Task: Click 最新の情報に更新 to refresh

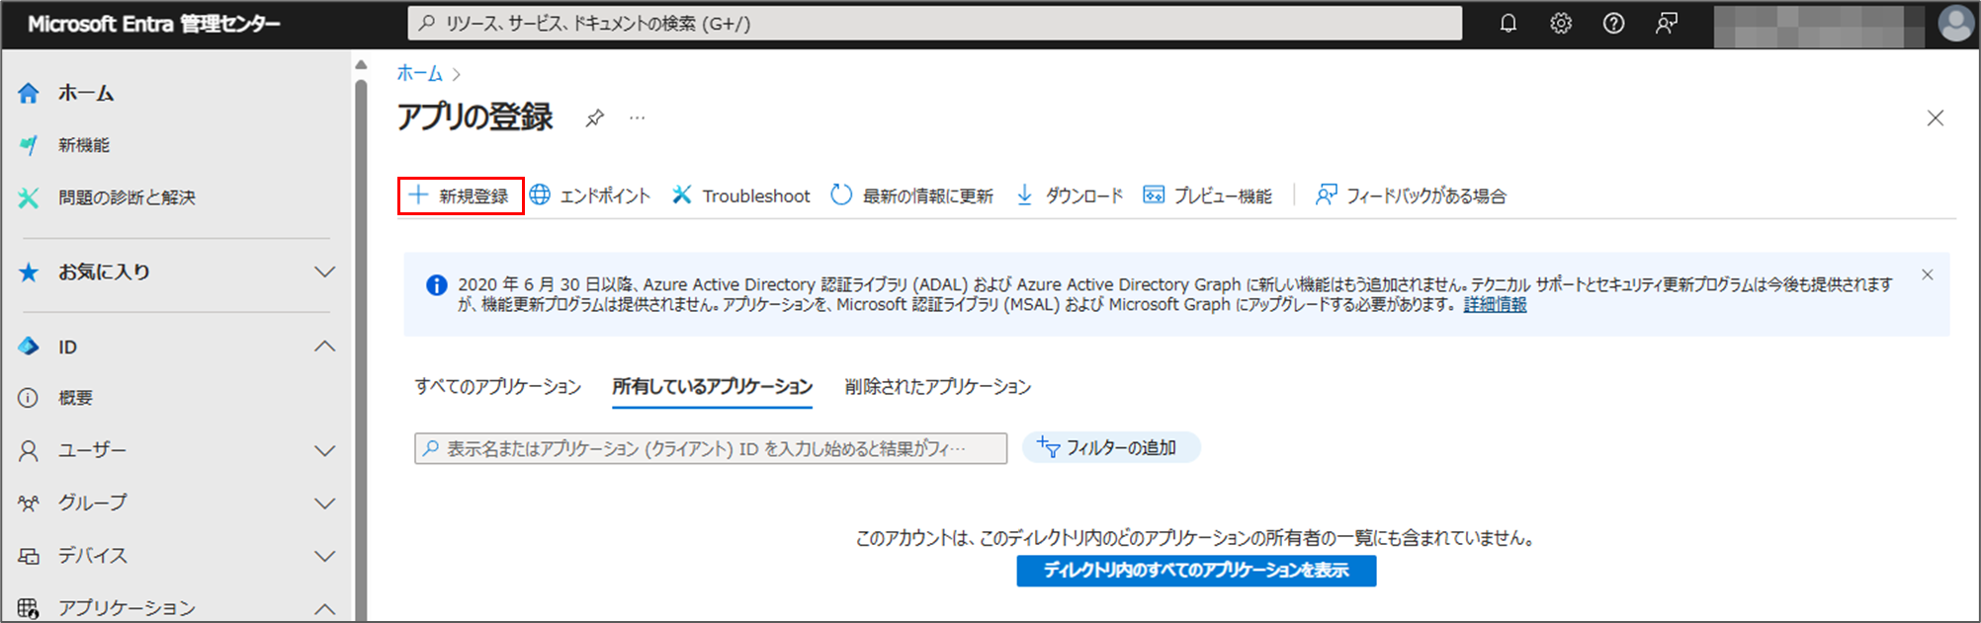Action: [x=911, y=195]
